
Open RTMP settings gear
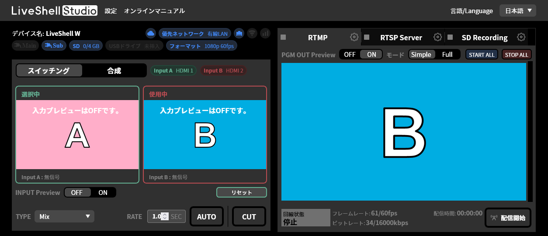[x=354, y=37]
